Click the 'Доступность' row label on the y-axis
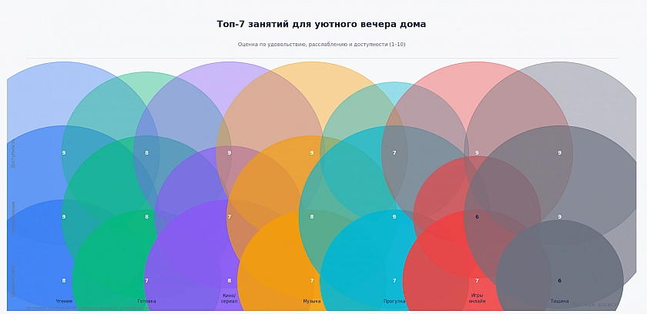 click(x=13, y=153)
